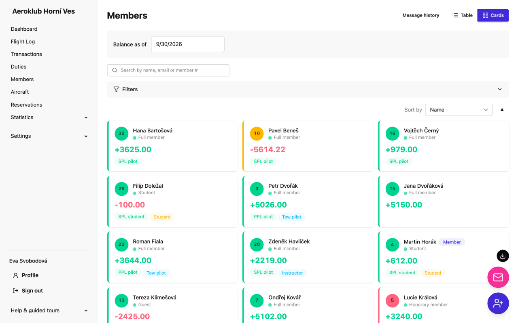Click the black download export icon
The image size is (518, 323).
point(503,256)
